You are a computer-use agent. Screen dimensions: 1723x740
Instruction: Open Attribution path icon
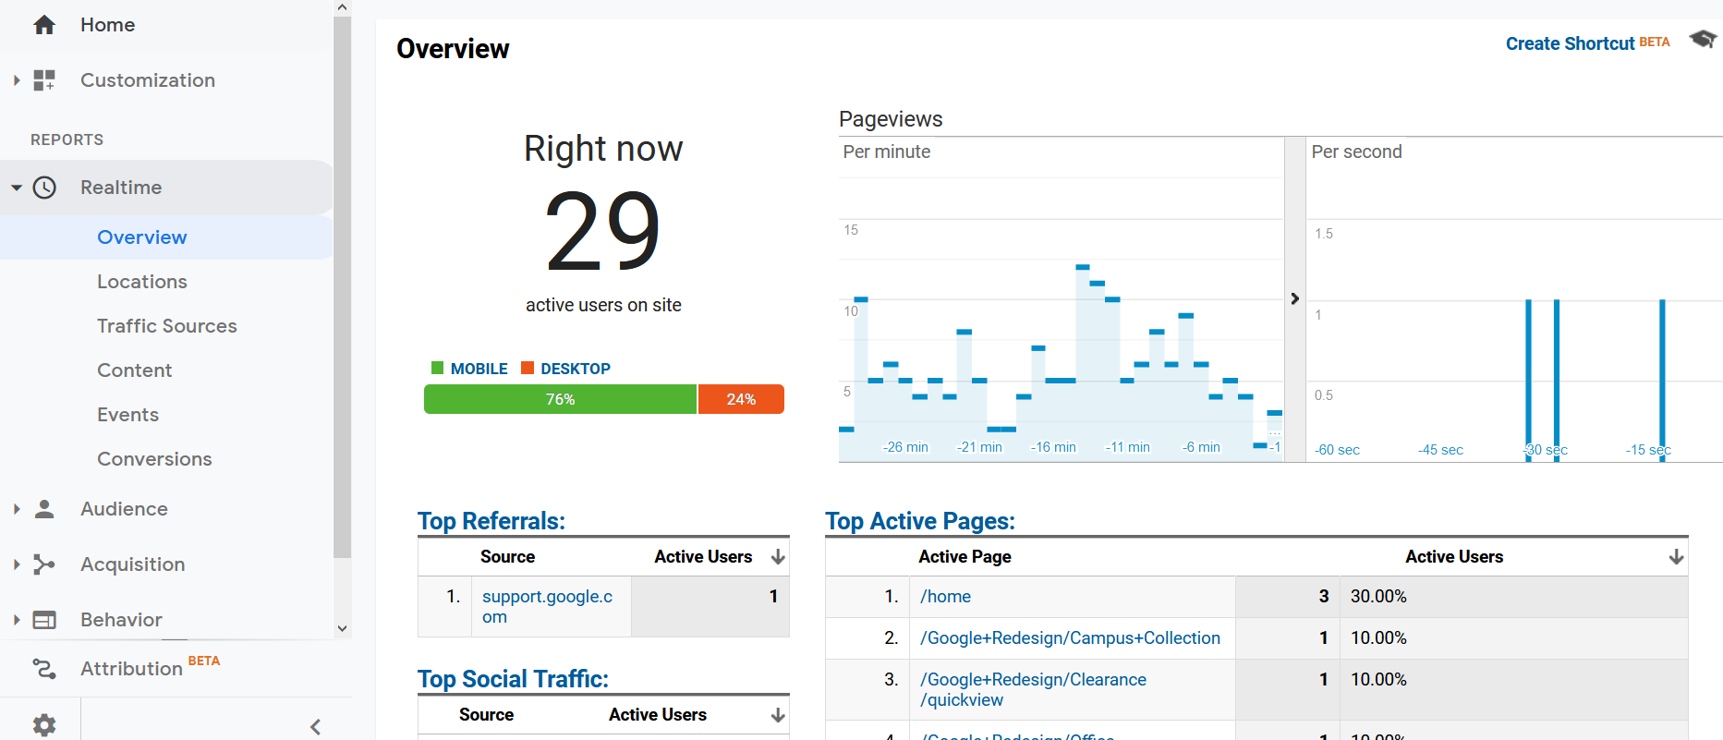(44, 668)
